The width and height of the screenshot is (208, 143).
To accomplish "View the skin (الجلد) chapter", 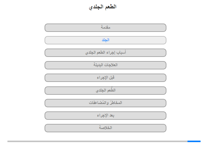I will tap(105, 40).
